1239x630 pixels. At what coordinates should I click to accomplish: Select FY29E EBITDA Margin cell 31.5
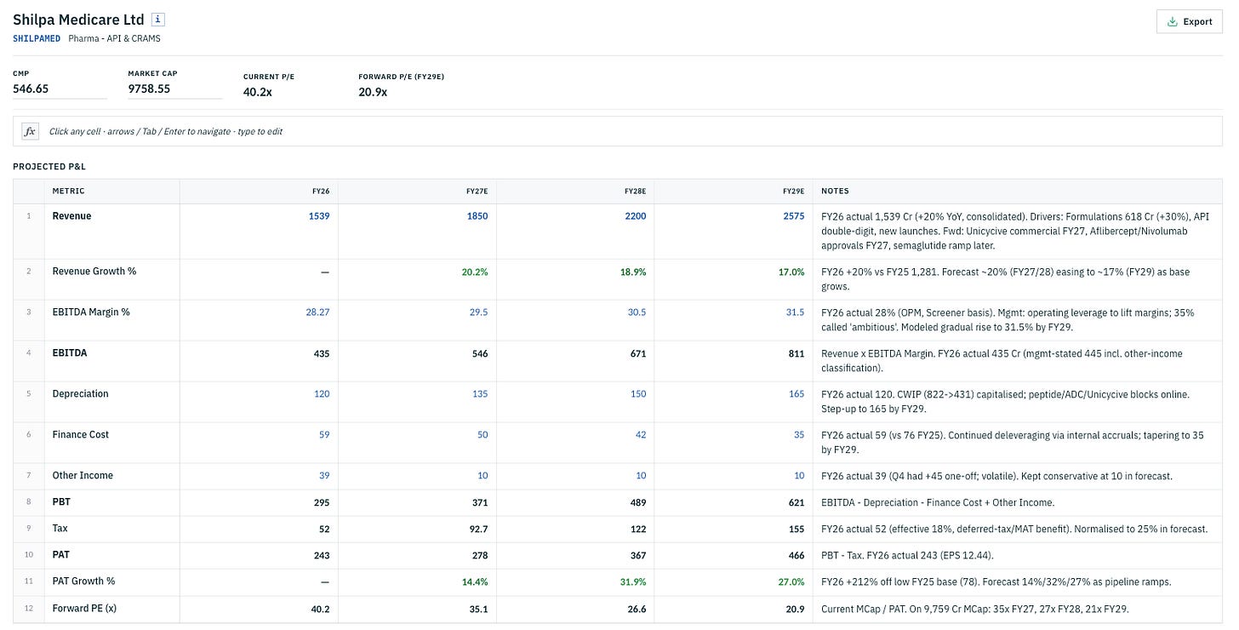pyautogui.click(x=734, y=320)
